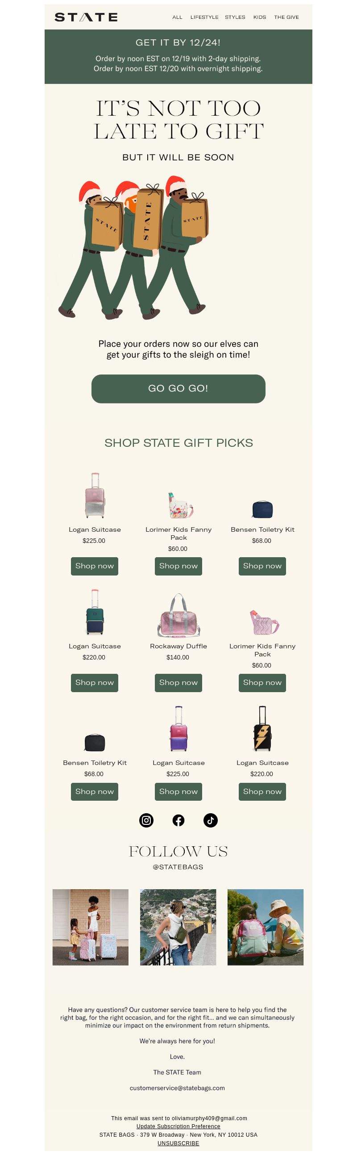Open THE GIVE navigation link
Image resolution: width=357 pixels, height=1168 pixels.
286,17
